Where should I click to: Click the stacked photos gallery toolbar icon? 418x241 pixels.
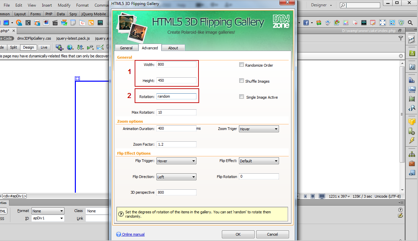(x=401, y=23)
